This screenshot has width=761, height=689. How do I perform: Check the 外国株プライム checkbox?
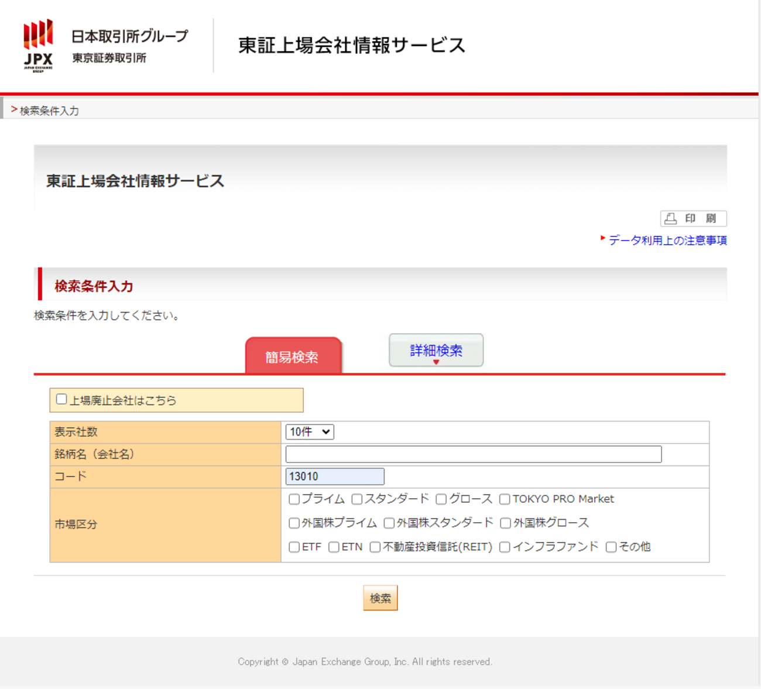click(294, 523)
